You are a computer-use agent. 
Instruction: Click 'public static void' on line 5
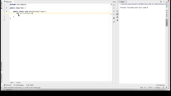point(21,11)
